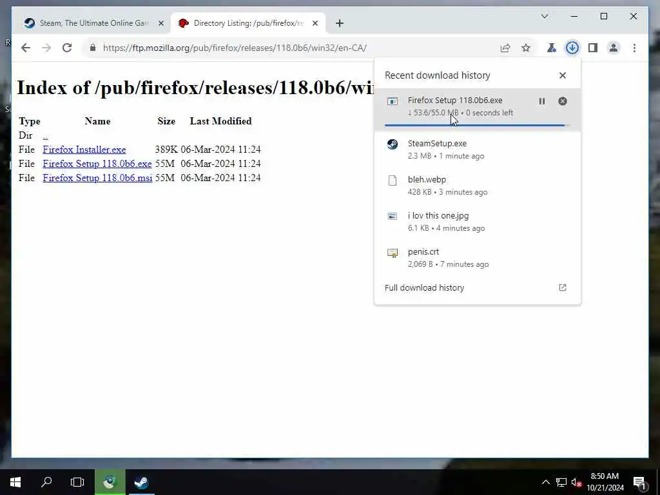660x495 pixels.
Task: Click the Share this page icon
Action: pos(505,48)
